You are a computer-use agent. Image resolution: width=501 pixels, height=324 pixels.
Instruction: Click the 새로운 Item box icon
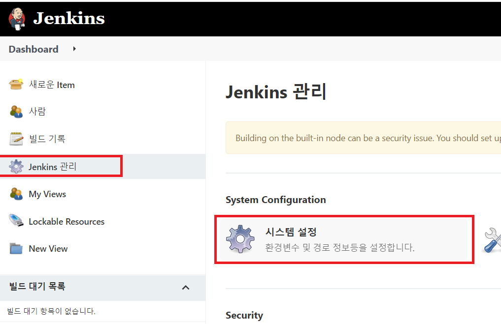click(16, 85)
